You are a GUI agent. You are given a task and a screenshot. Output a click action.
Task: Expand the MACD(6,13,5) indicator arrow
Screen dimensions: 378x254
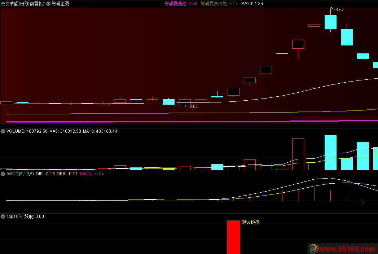[x=3, y=174]
